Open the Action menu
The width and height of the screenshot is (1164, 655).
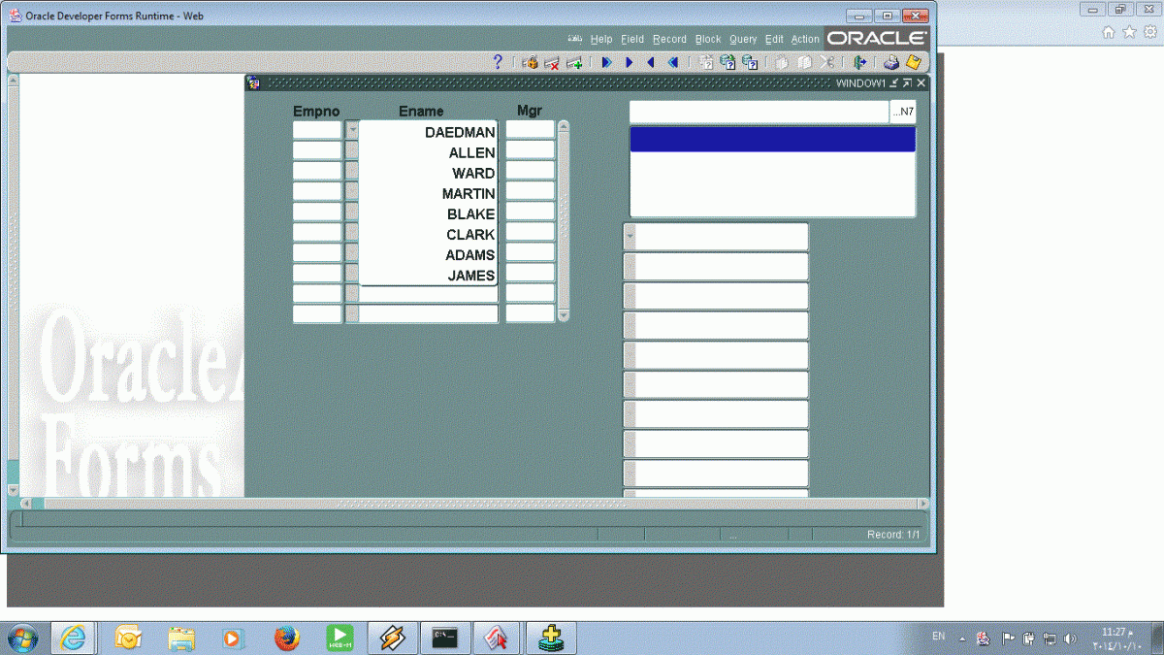pyautogui.click(x=805, y=40)
